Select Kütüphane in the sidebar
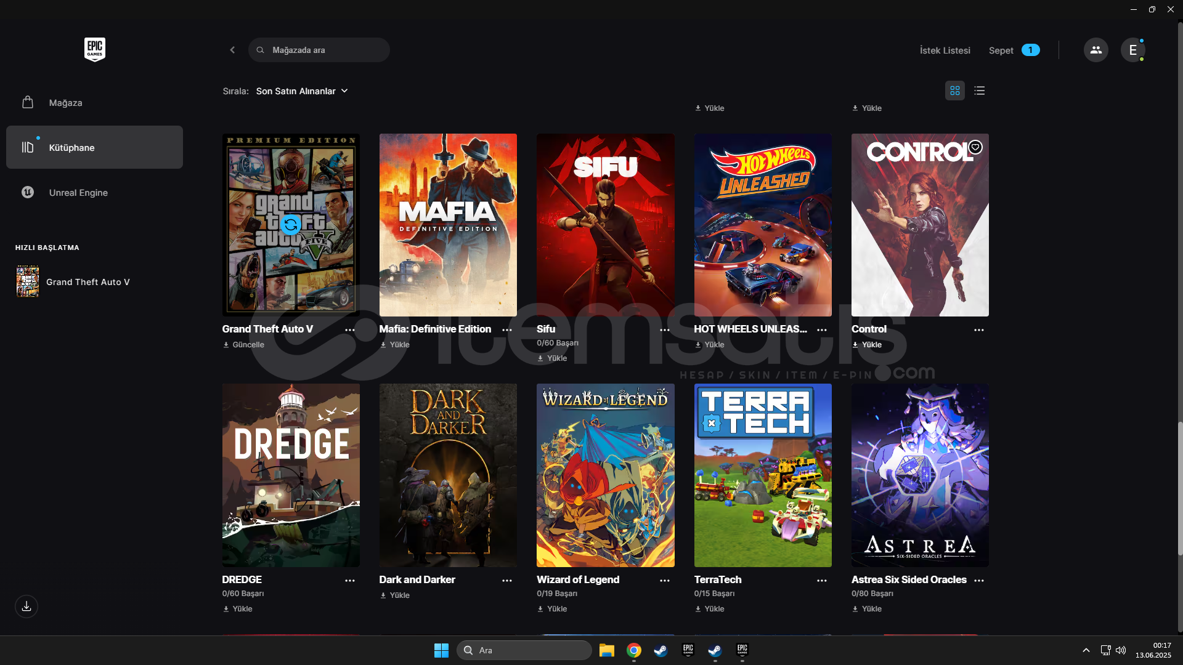1183x665 pixels. point(94,147)
